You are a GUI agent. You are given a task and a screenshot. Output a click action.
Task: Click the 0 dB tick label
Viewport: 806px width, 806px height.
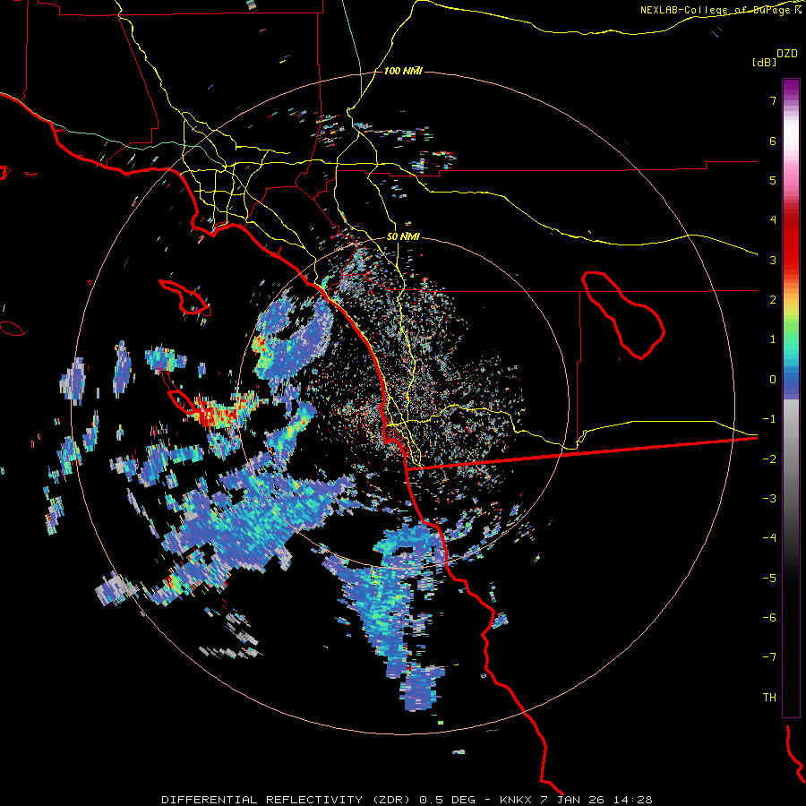[x=773, y=380]
